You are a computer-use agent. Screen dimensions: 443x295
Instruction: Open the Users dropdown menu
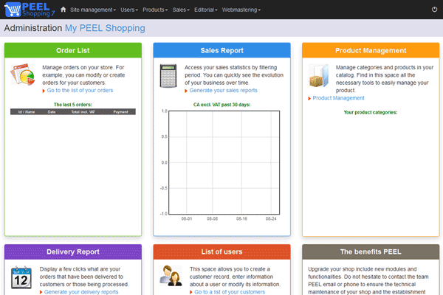128,10
